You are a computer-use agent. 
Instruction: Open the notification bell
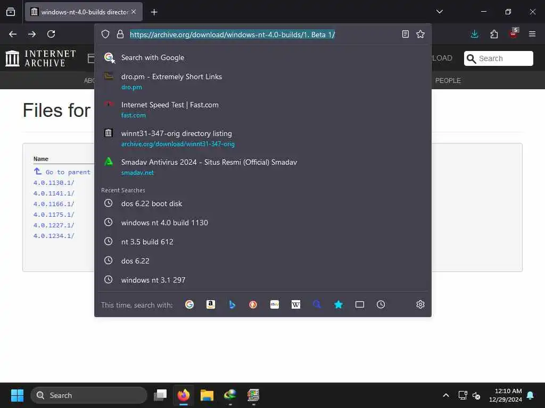tap(531, 395)
